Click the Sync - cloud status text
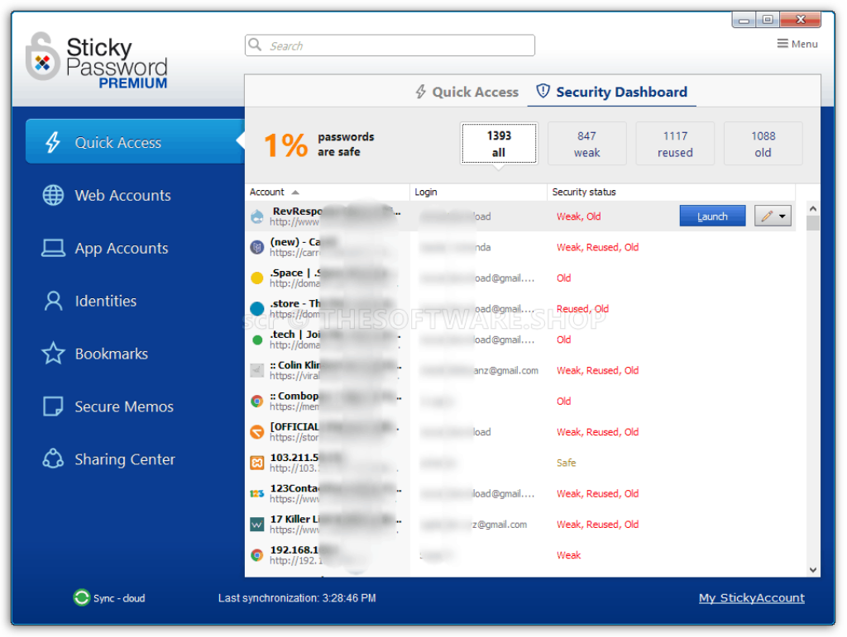This screenshot has width=847, height=637. 119,598
